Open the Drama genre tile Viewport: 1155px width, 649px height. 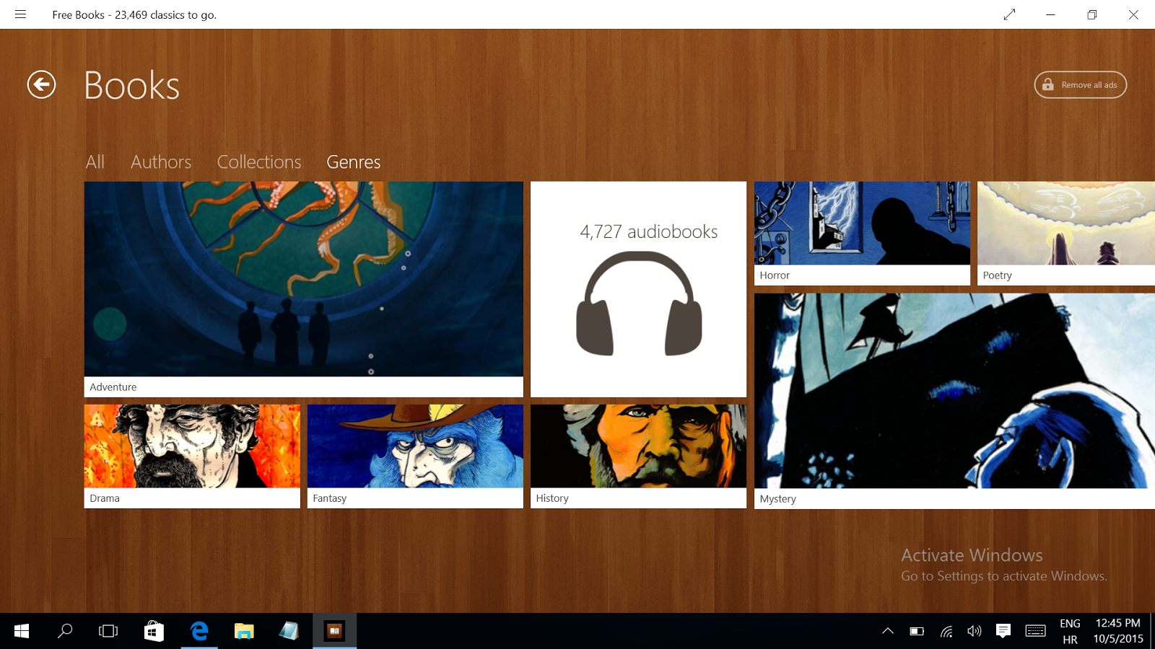(192, 456)
